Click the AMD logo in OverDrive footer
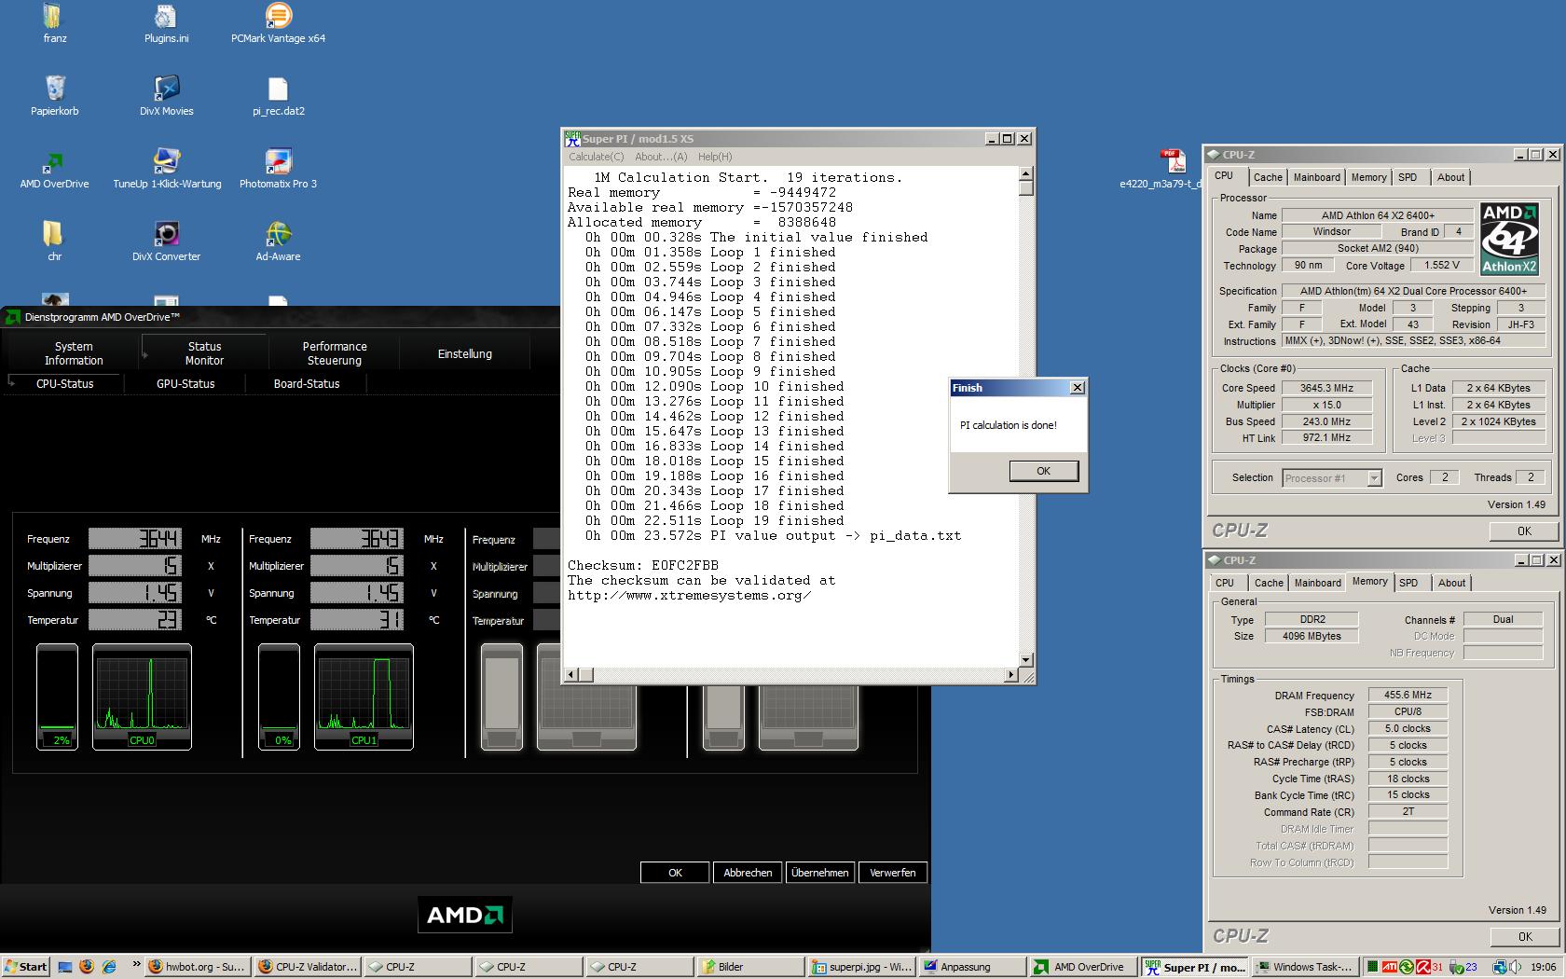The width and height of the screenshot is (1566, 979). pyautogui.click(x=464, y=915)
